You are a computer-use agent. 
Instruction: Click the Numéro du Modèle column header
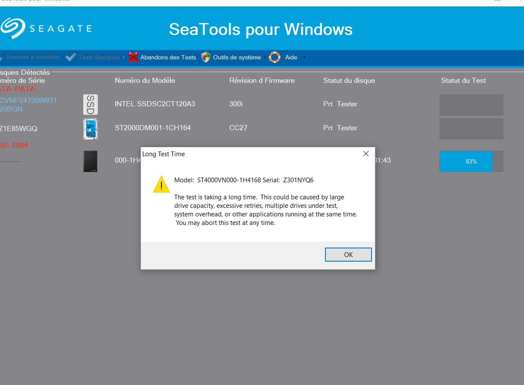pos(145,80)
